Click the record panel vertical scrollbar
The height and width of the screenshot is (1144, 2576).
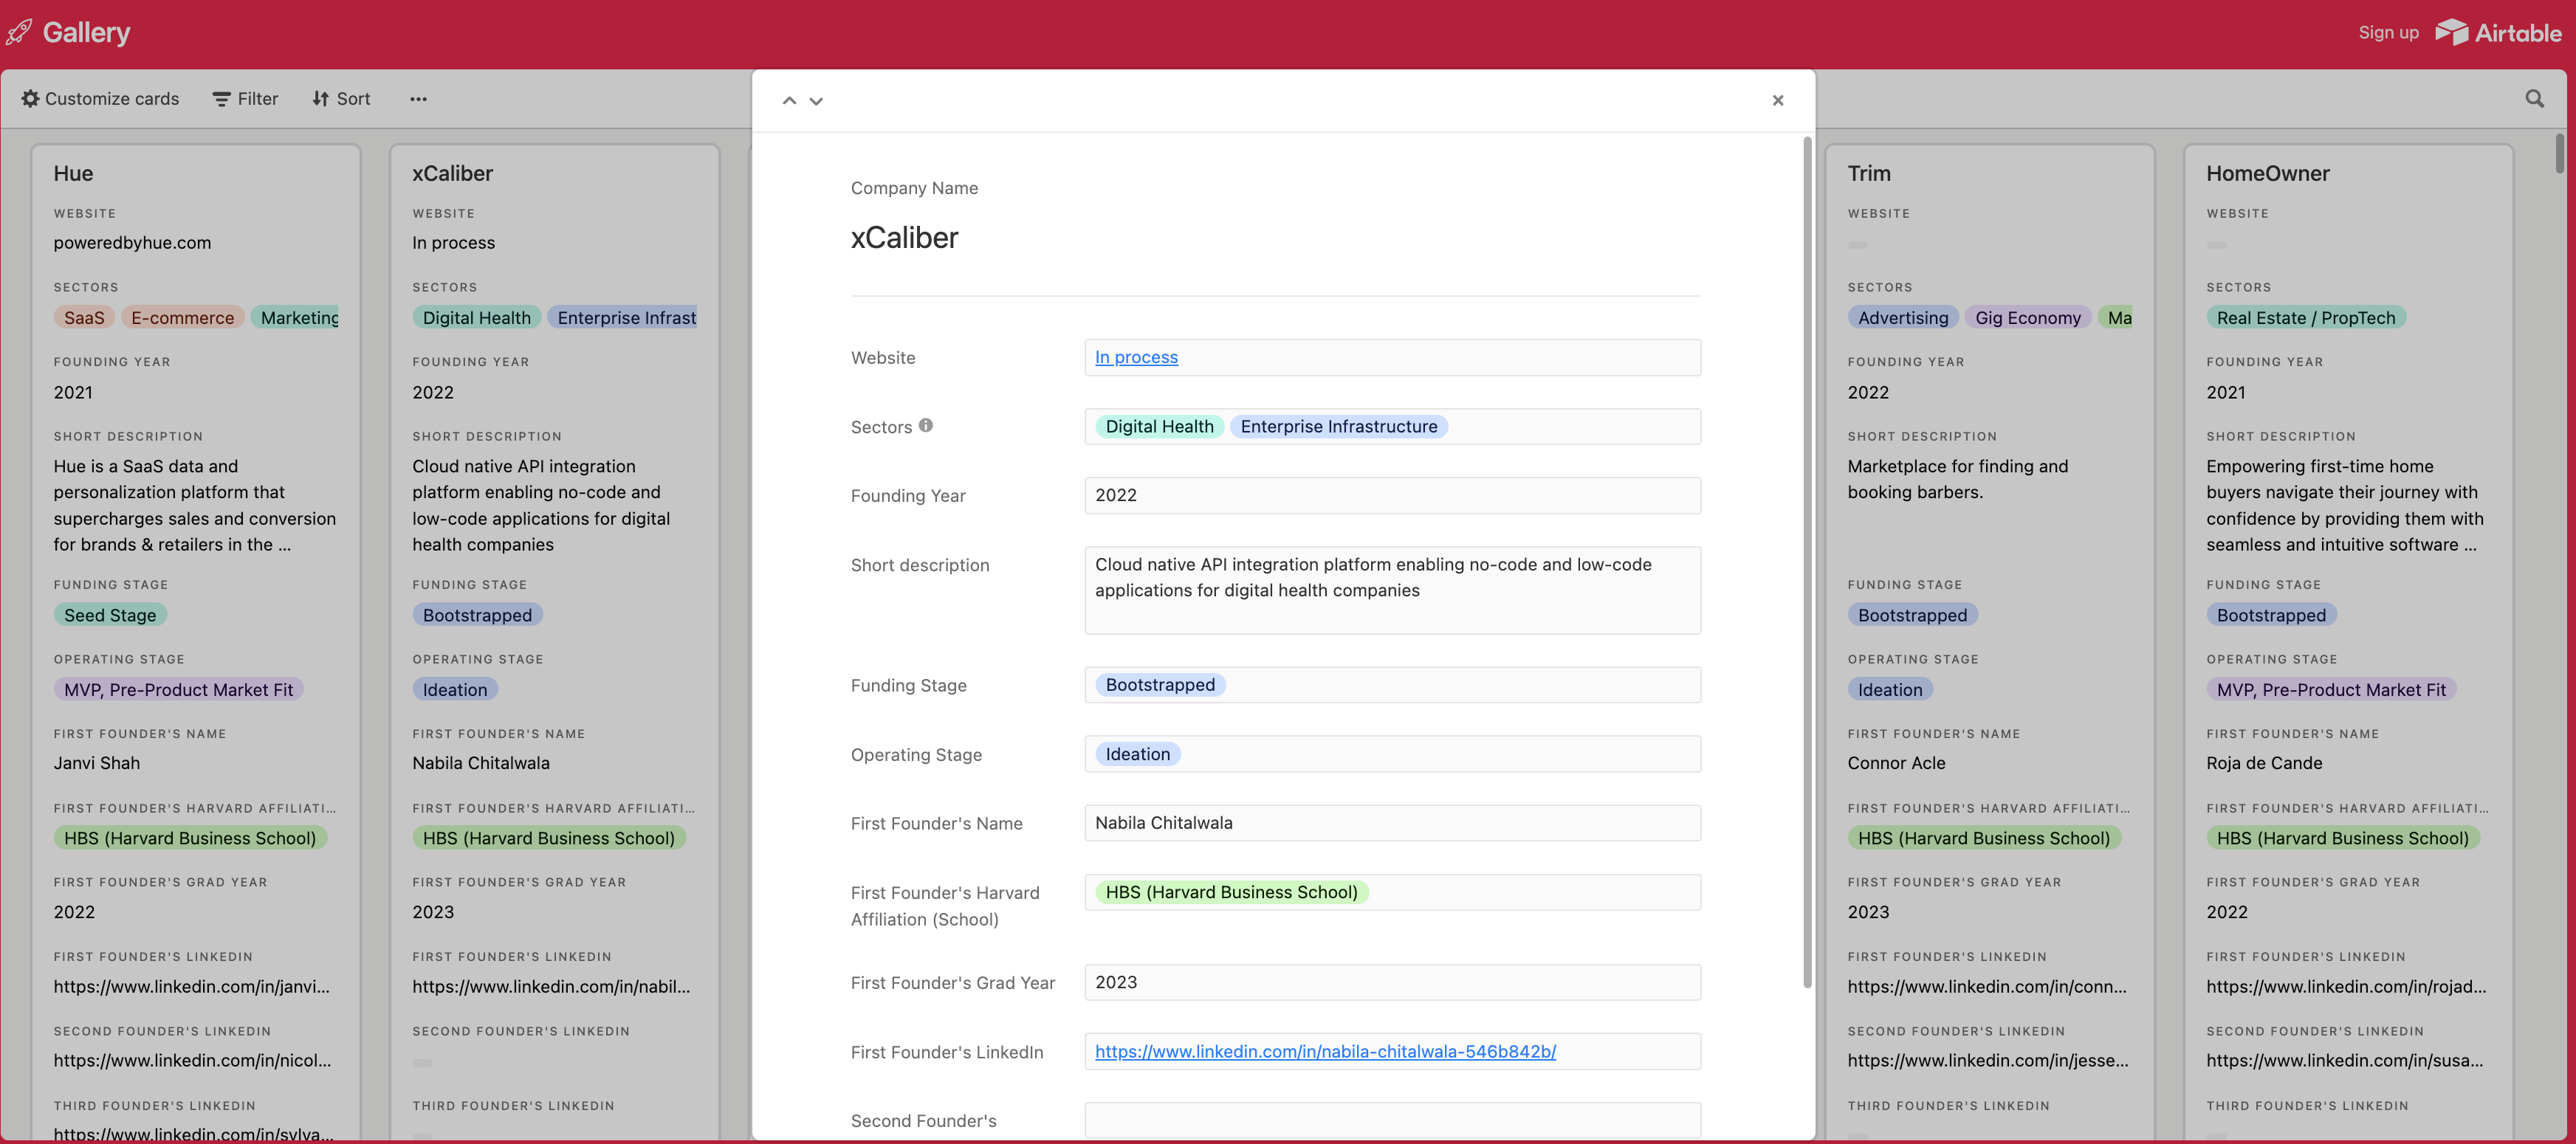click(x=1807, y=560)
